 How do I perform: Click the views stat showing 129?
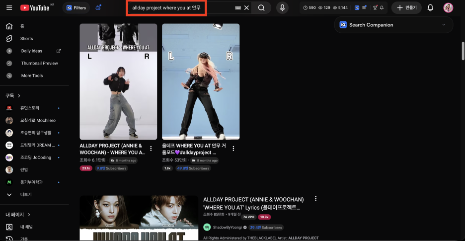[324, 8]
